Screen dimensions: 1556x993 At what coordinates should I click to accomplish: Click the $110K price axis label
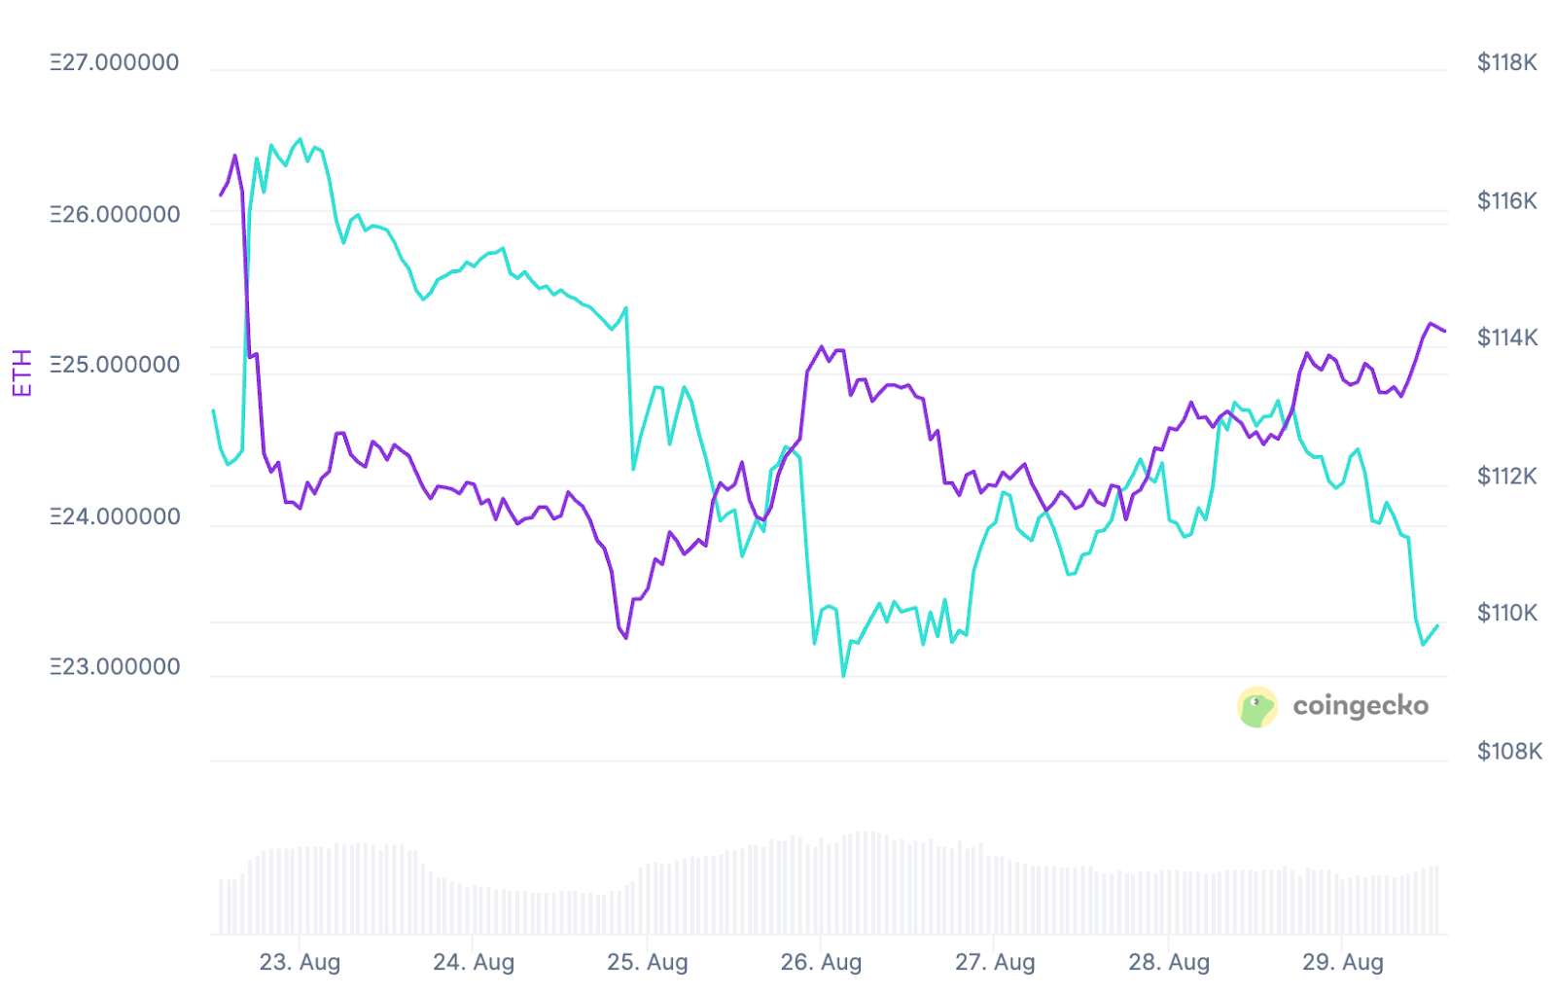pyautogui.click(x=1507, y=613)
